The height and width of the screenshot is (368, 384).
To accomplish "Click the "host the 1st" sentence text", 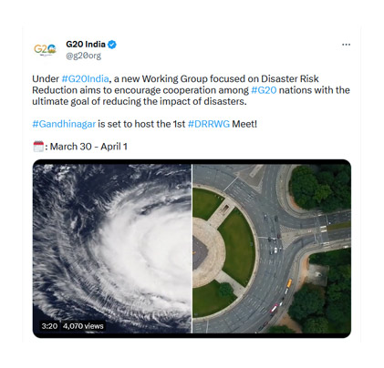I will point(160,124).
